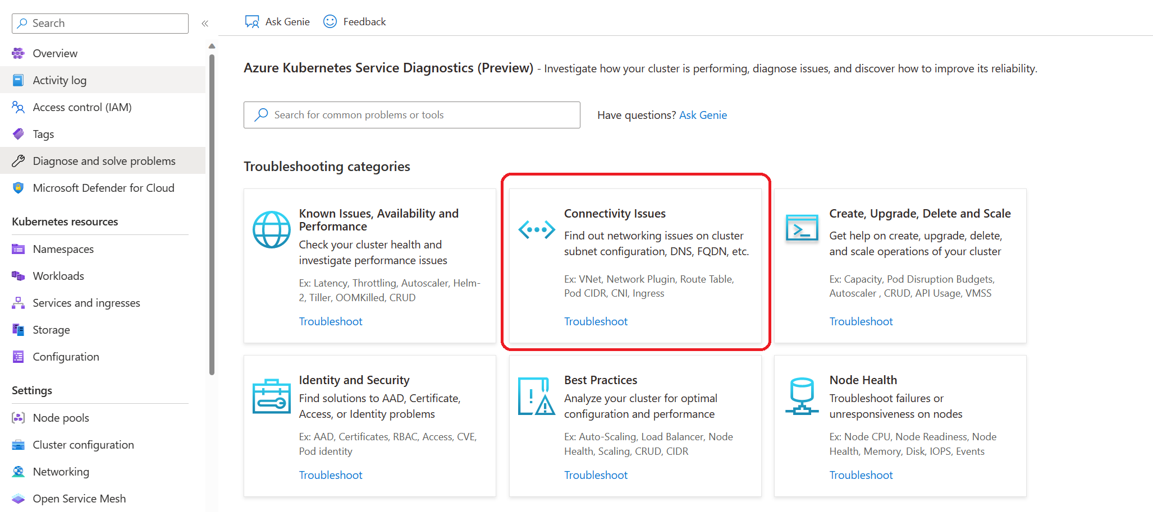Click the Ask Genie link next to Have questions

(703, 115)
